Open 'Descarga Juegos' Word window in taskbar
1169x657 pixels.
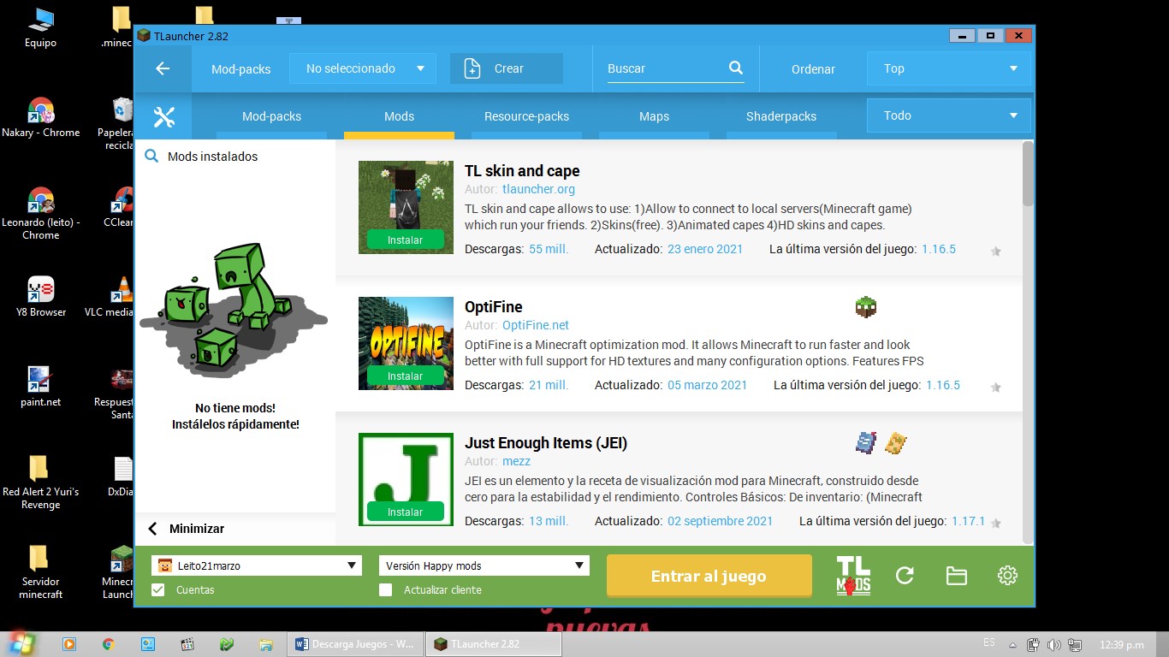355,644
